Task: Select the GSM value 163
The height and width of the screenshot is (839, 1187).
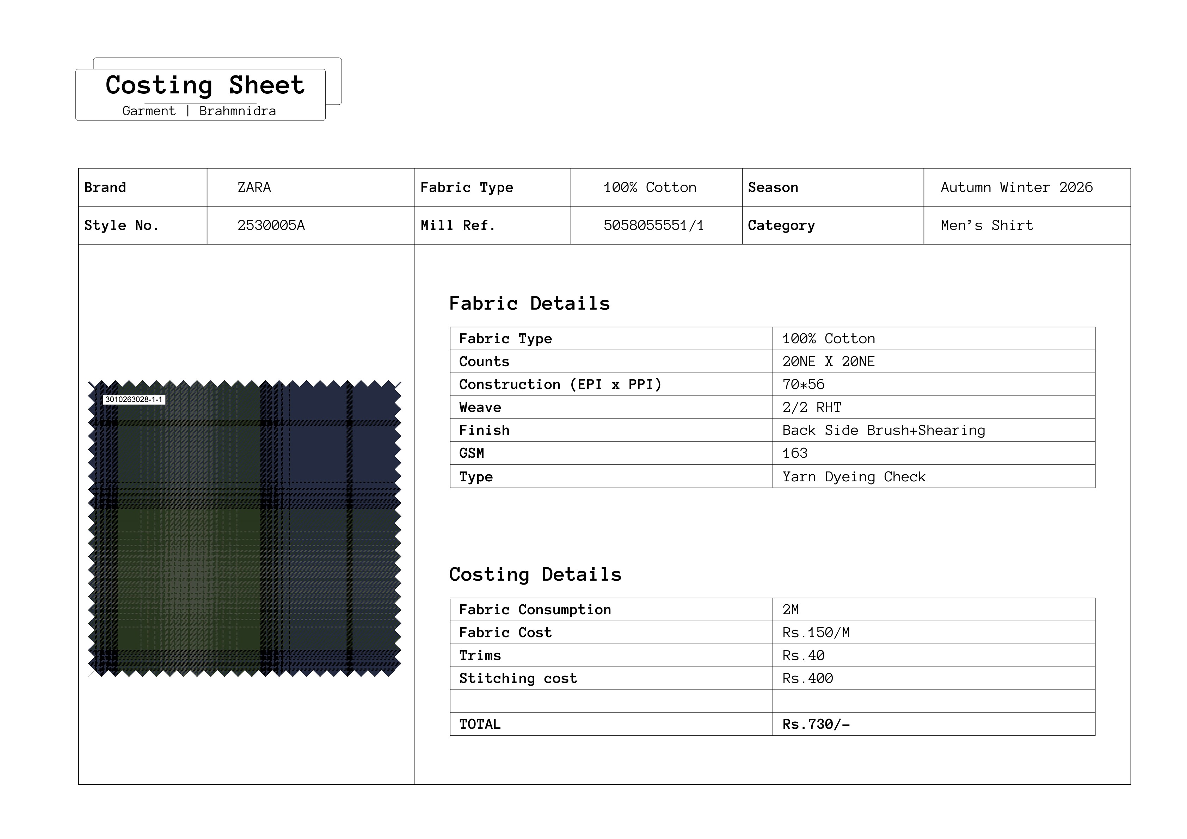Action: (795, 454)
